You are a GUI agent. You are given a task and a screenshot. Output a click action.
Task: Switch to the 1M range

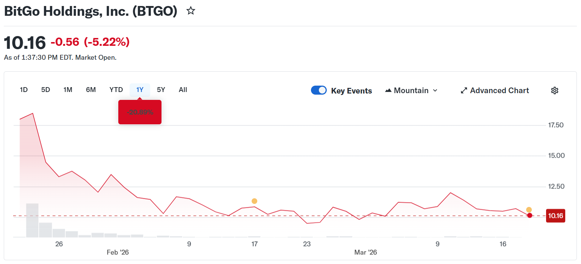coord(68,90)
